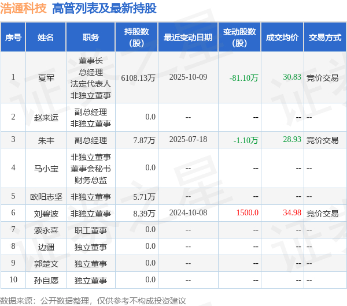Click the 财务总监 position text
347x306 pixels.
91,180
